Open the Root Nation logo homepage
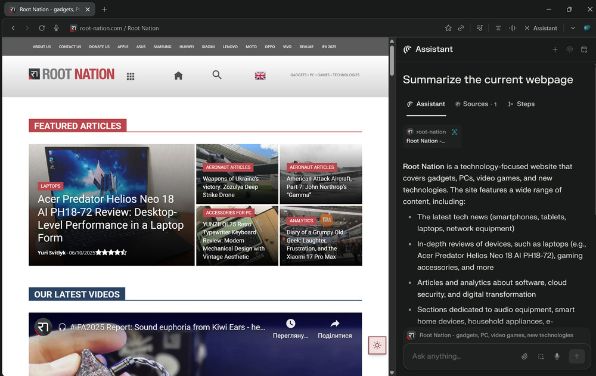Screen dimensions: 596x376 [72, 74]
